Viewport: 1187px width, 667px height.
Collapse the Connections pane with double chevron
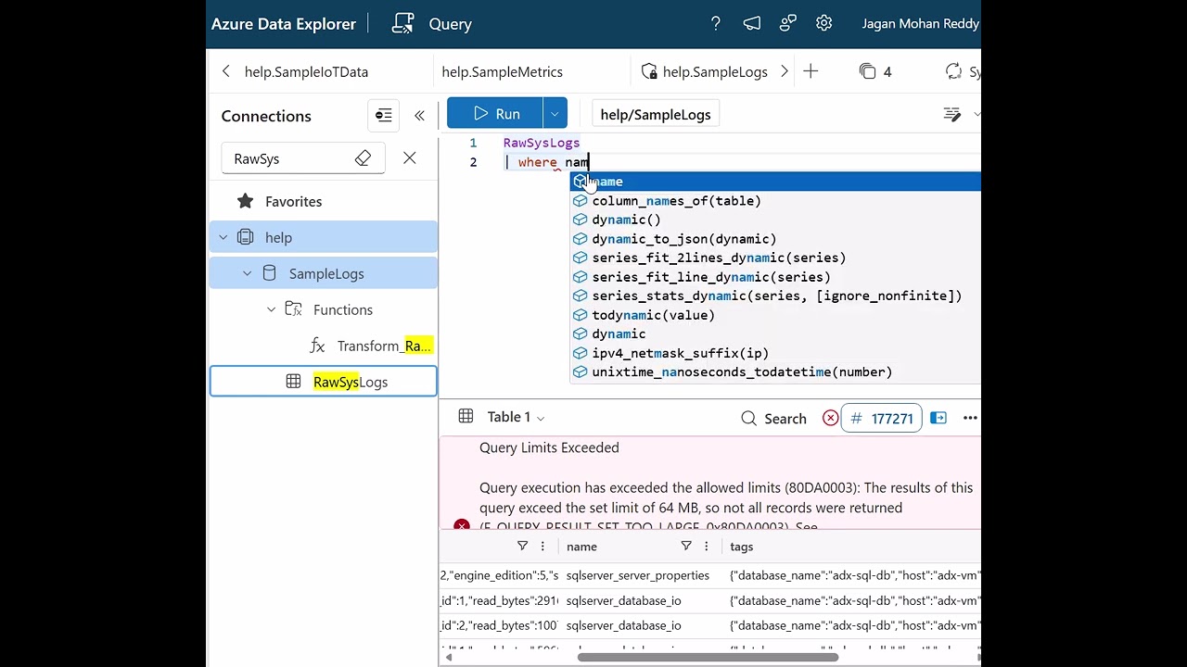(419, 116)
